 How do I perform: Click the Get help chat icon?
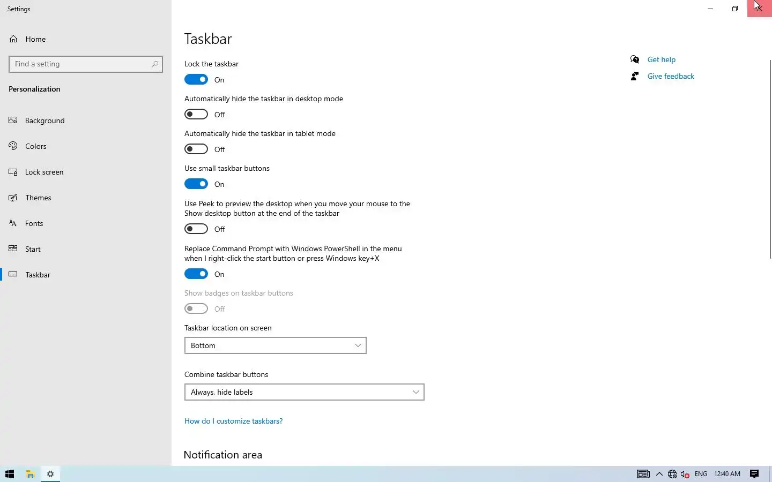click(x=635, y=59)
